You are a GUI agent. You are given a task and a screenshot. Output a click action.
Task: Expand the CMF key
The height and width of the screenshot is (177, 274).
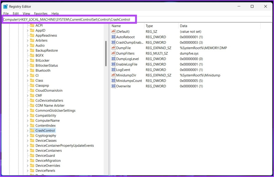coord(28,96)
